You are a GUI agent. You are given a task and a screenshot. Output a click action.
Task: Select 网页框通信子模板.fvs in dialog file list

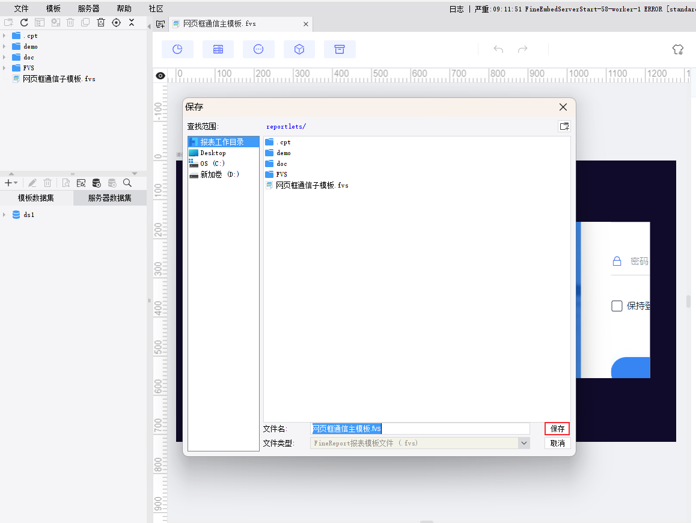(307, 185)
